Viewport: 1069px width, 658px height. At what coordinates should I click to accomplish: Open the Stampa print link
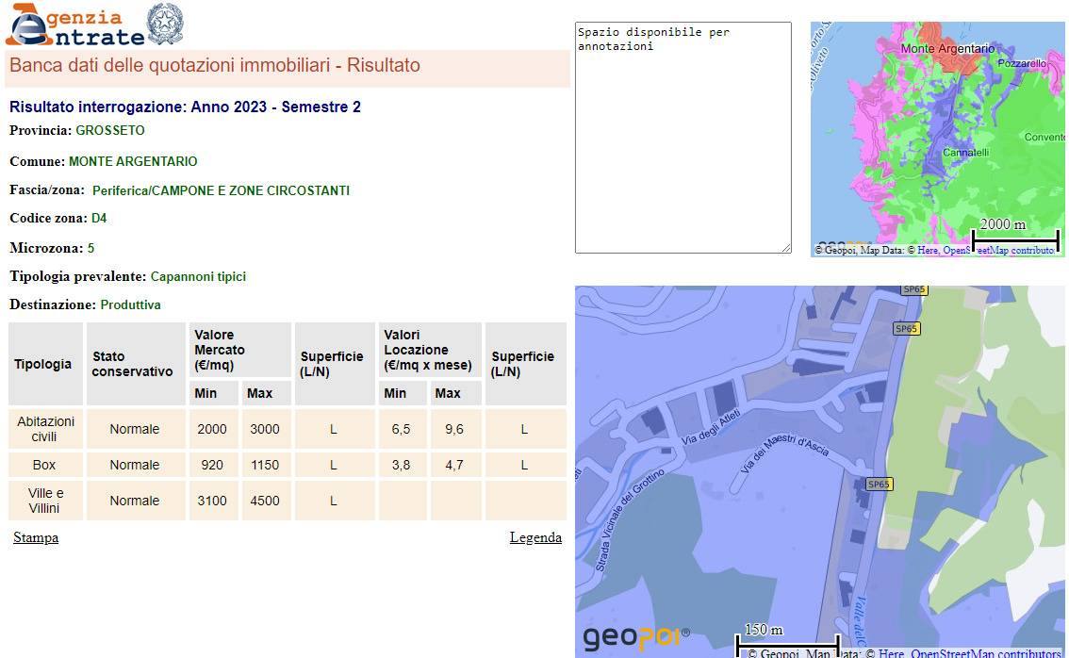pos(36,537)
